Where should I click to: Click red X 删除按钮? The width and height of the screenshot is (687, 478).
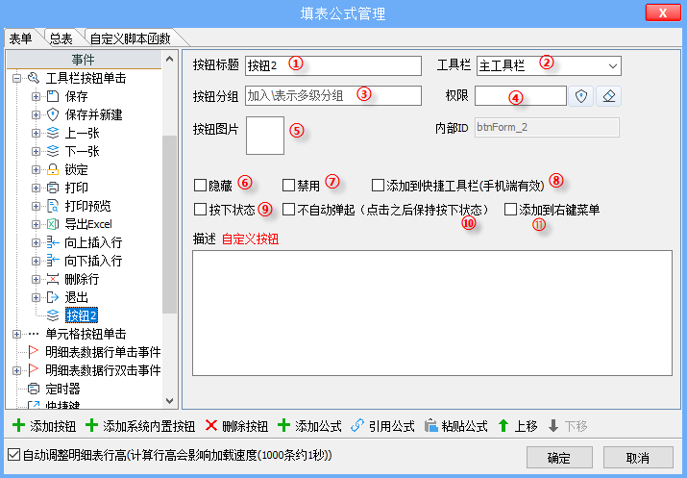pyautogui.click(x=236, y=426)
